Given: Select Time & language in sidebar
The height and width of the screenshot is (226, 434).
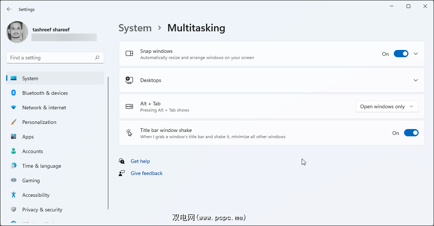Looking at the screenshot, I should [41, 166].
